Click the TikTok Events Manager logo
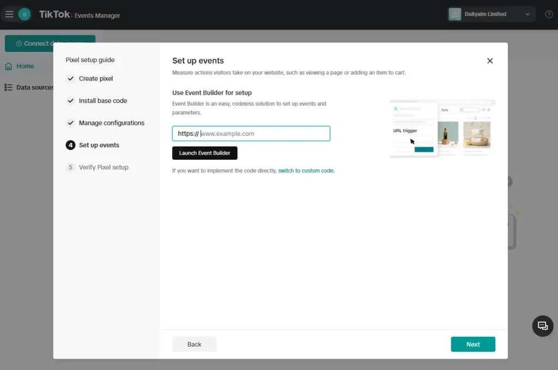Screen dimensions: 558x370 pyautogui.click(x=80, y=15)
